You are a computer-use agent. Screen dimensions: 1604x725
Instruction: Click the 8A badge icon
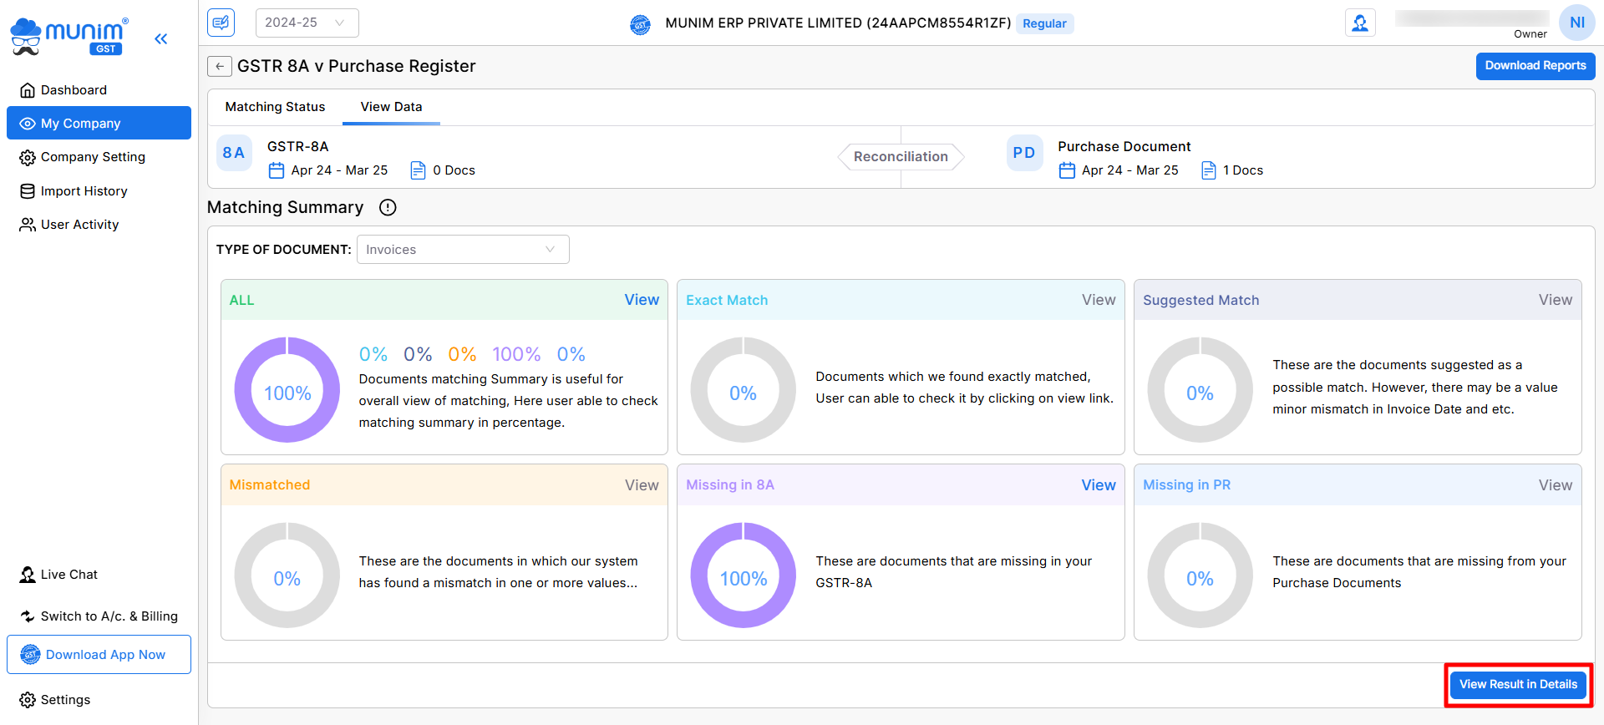[x=234, y=153]
